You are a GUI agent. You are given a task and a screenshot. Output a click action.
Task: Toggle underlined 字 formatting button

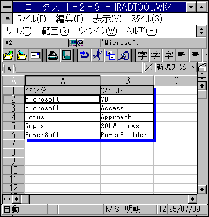pos(168,55)
